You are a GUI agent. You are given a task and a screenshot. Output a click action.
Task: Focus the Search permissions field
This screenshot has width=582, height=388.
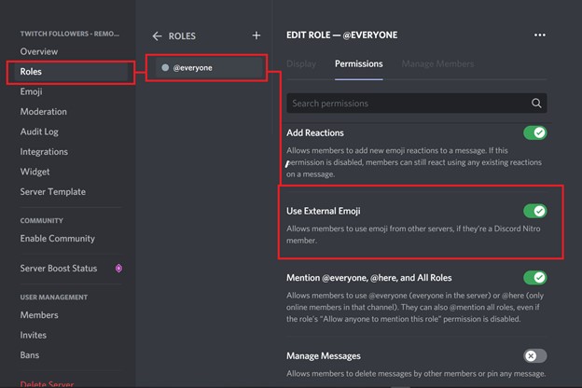click(417, 104)
